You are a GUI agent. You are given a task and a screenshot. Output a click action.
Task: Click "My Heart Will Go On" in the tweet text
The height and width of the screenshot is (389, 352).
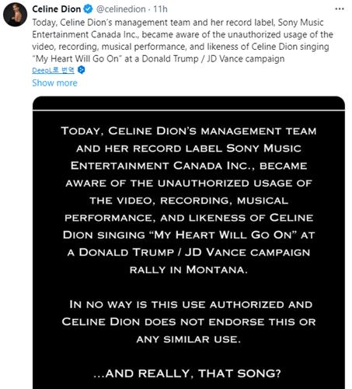tap(77, 58)
